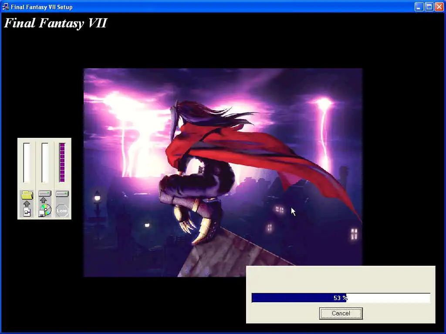This screenshot has height=334, width=446.
Task: Close the Final Fantasy VII Setup window
Action: coord(439,7)
